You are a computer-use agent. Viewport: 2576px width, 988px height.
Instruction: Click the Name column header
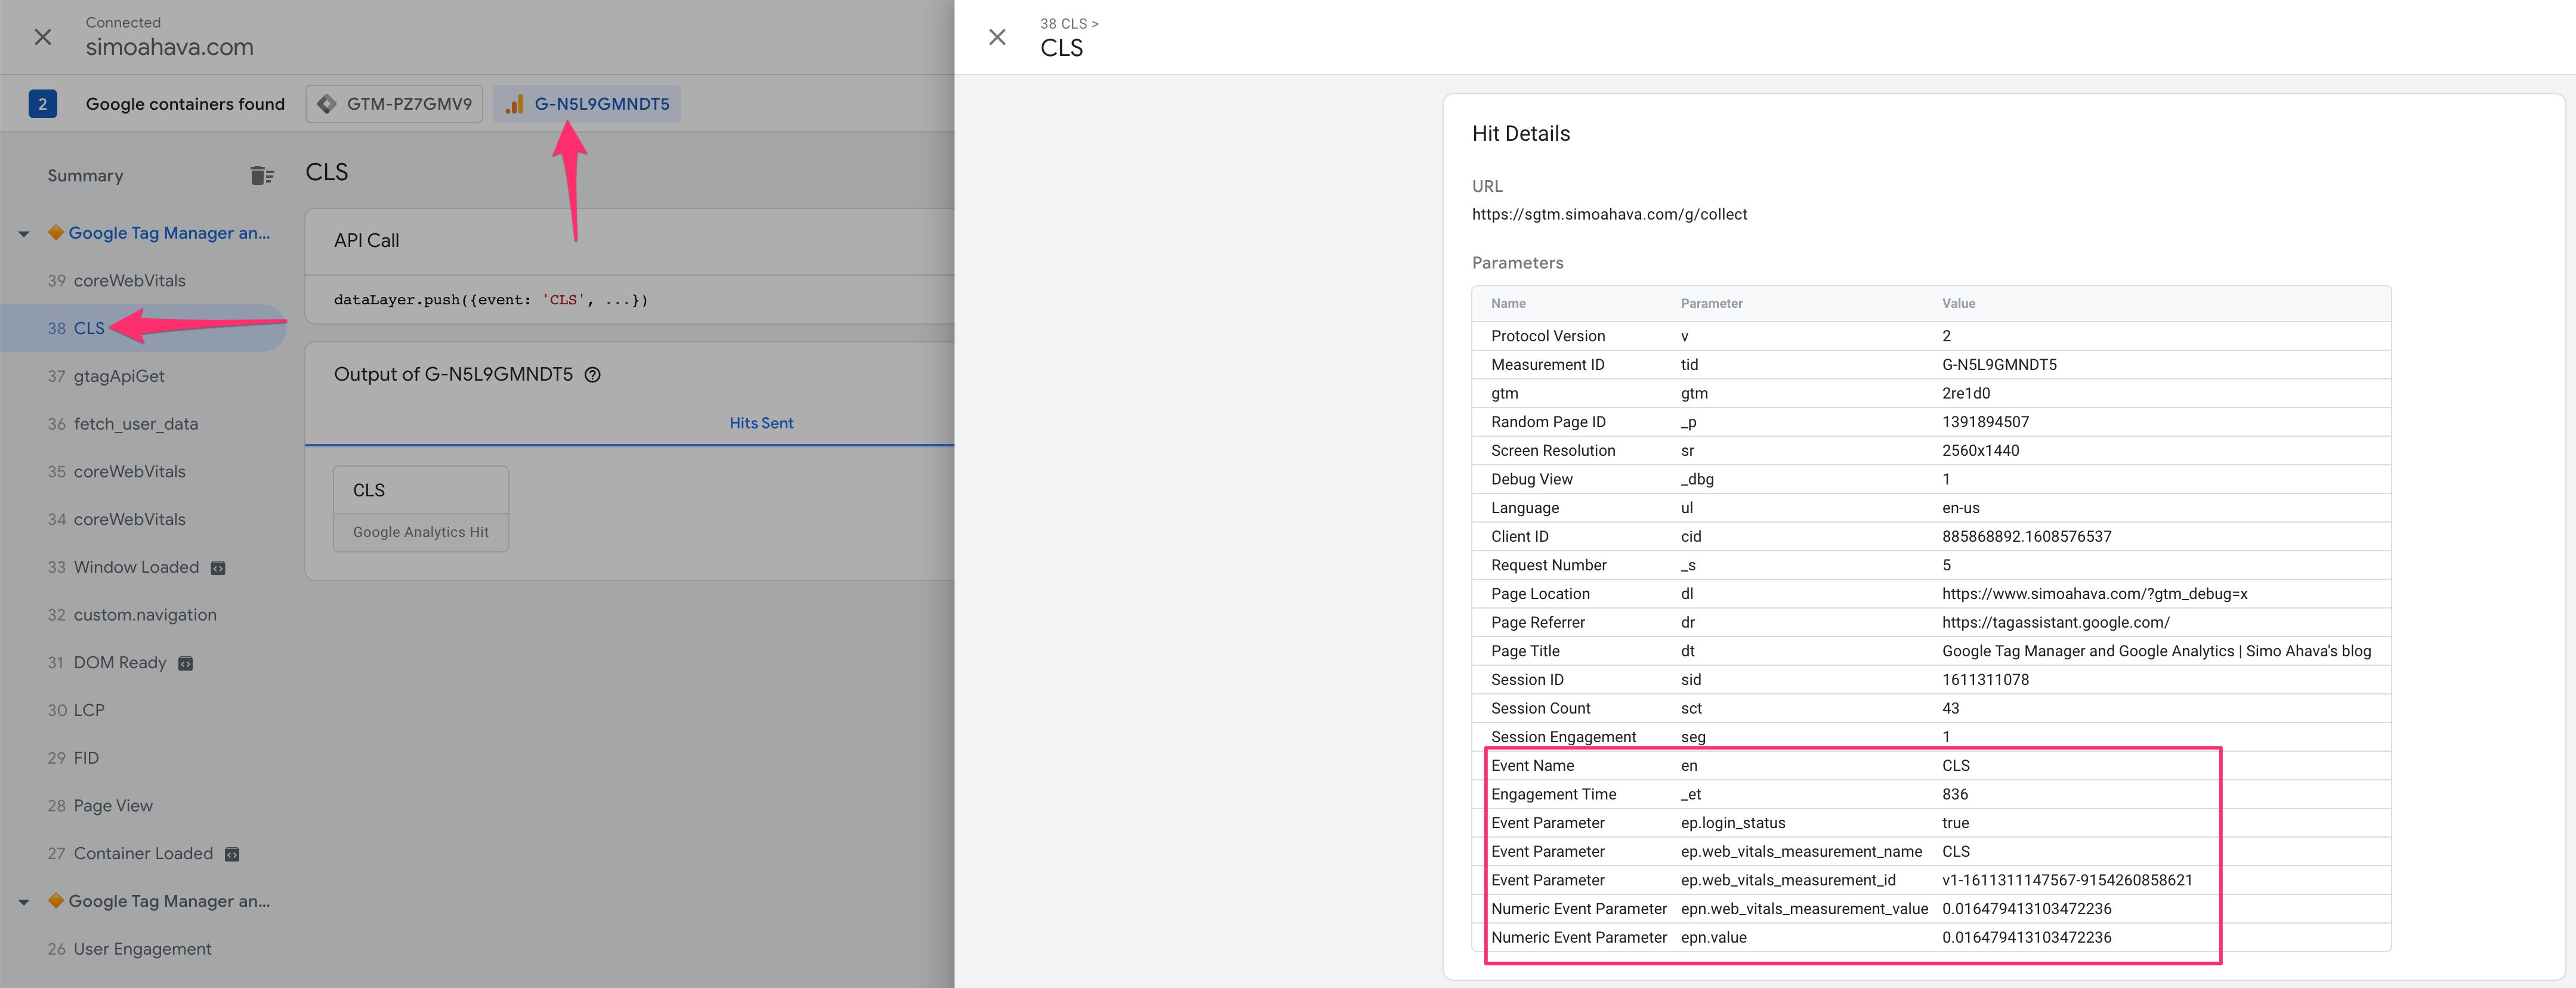click(1508, 304)
